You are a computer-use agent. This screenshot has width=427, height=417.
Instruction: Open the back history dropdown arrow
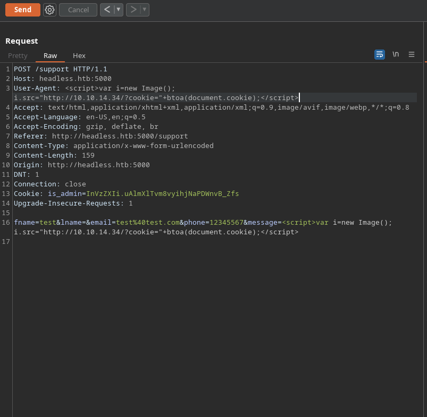(x=119, y=10)
